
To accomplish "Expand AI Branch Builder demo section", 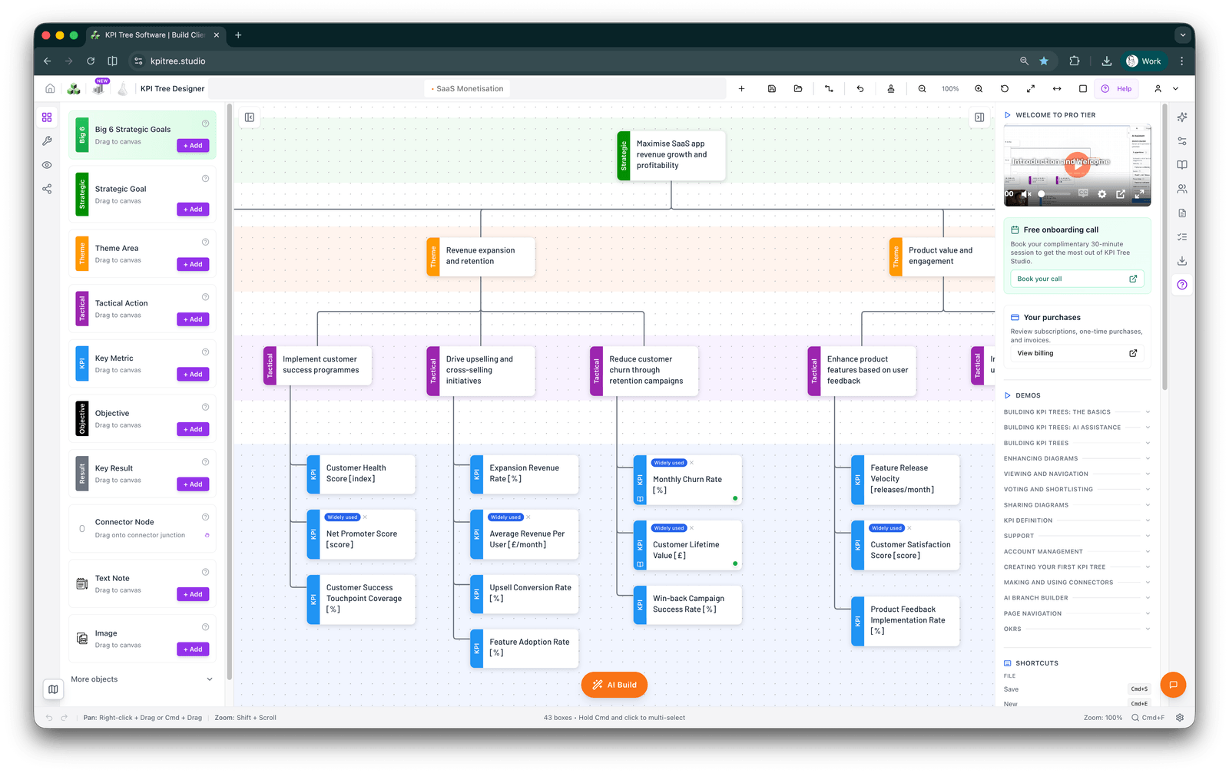I will [x=1076, y=598].
